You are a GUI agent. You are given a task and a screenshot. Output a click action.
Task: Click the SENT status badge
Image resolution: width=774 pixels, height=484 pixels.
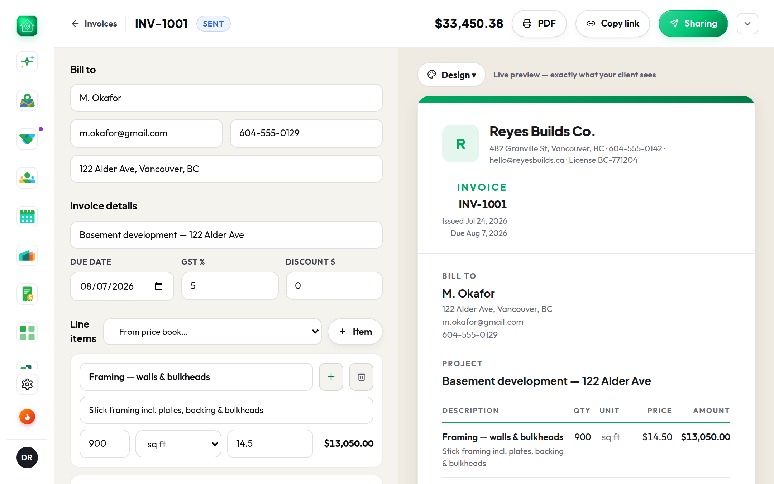pos(213,24)
